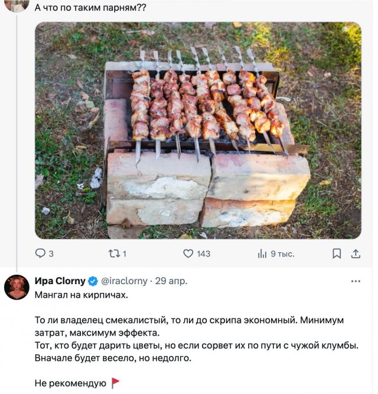Click the reply speech bubble icon

(40, 253)
